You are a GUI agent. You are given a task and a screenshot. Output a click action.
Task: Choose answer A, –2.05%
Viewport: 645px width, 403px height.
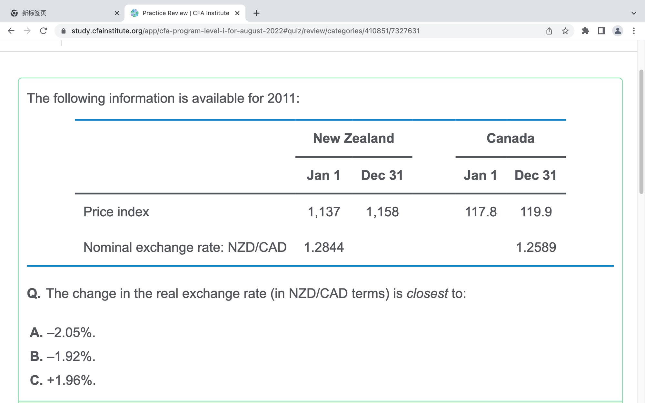pyautogui.click(x=63, y=332)
